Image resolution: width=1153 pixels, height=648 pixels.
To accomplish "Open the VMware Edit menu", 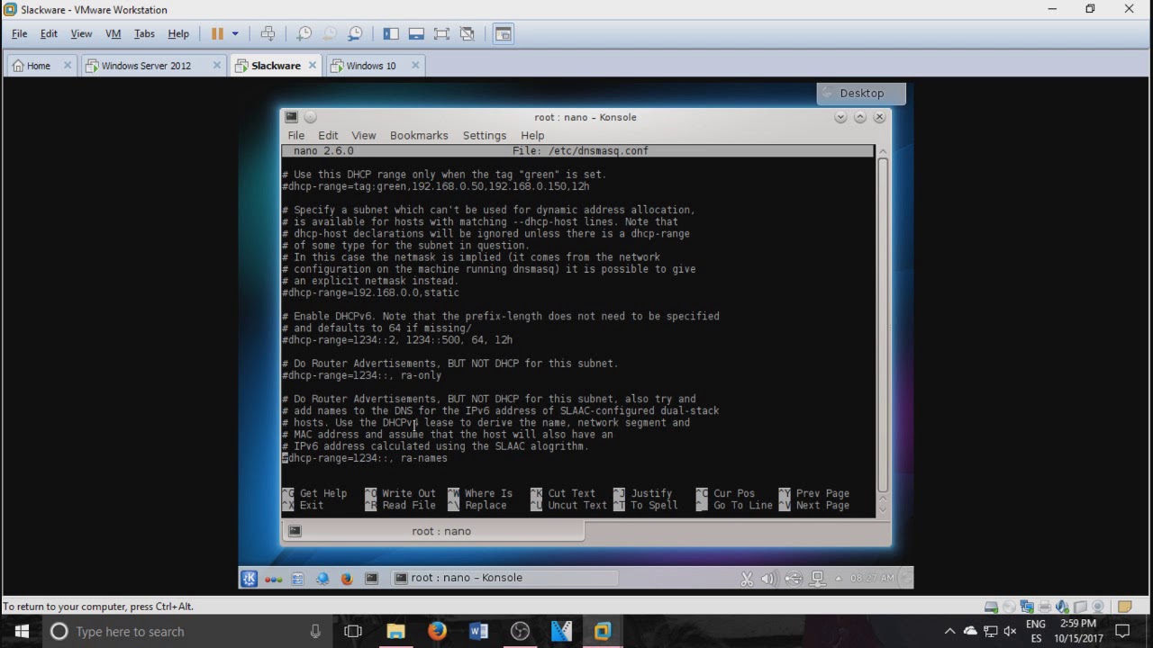I will click(49, 33).
